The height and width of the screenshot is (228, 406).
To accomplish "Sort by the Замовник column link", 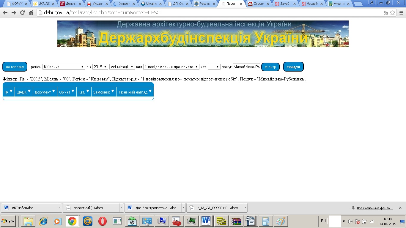I will coord(102,92).
